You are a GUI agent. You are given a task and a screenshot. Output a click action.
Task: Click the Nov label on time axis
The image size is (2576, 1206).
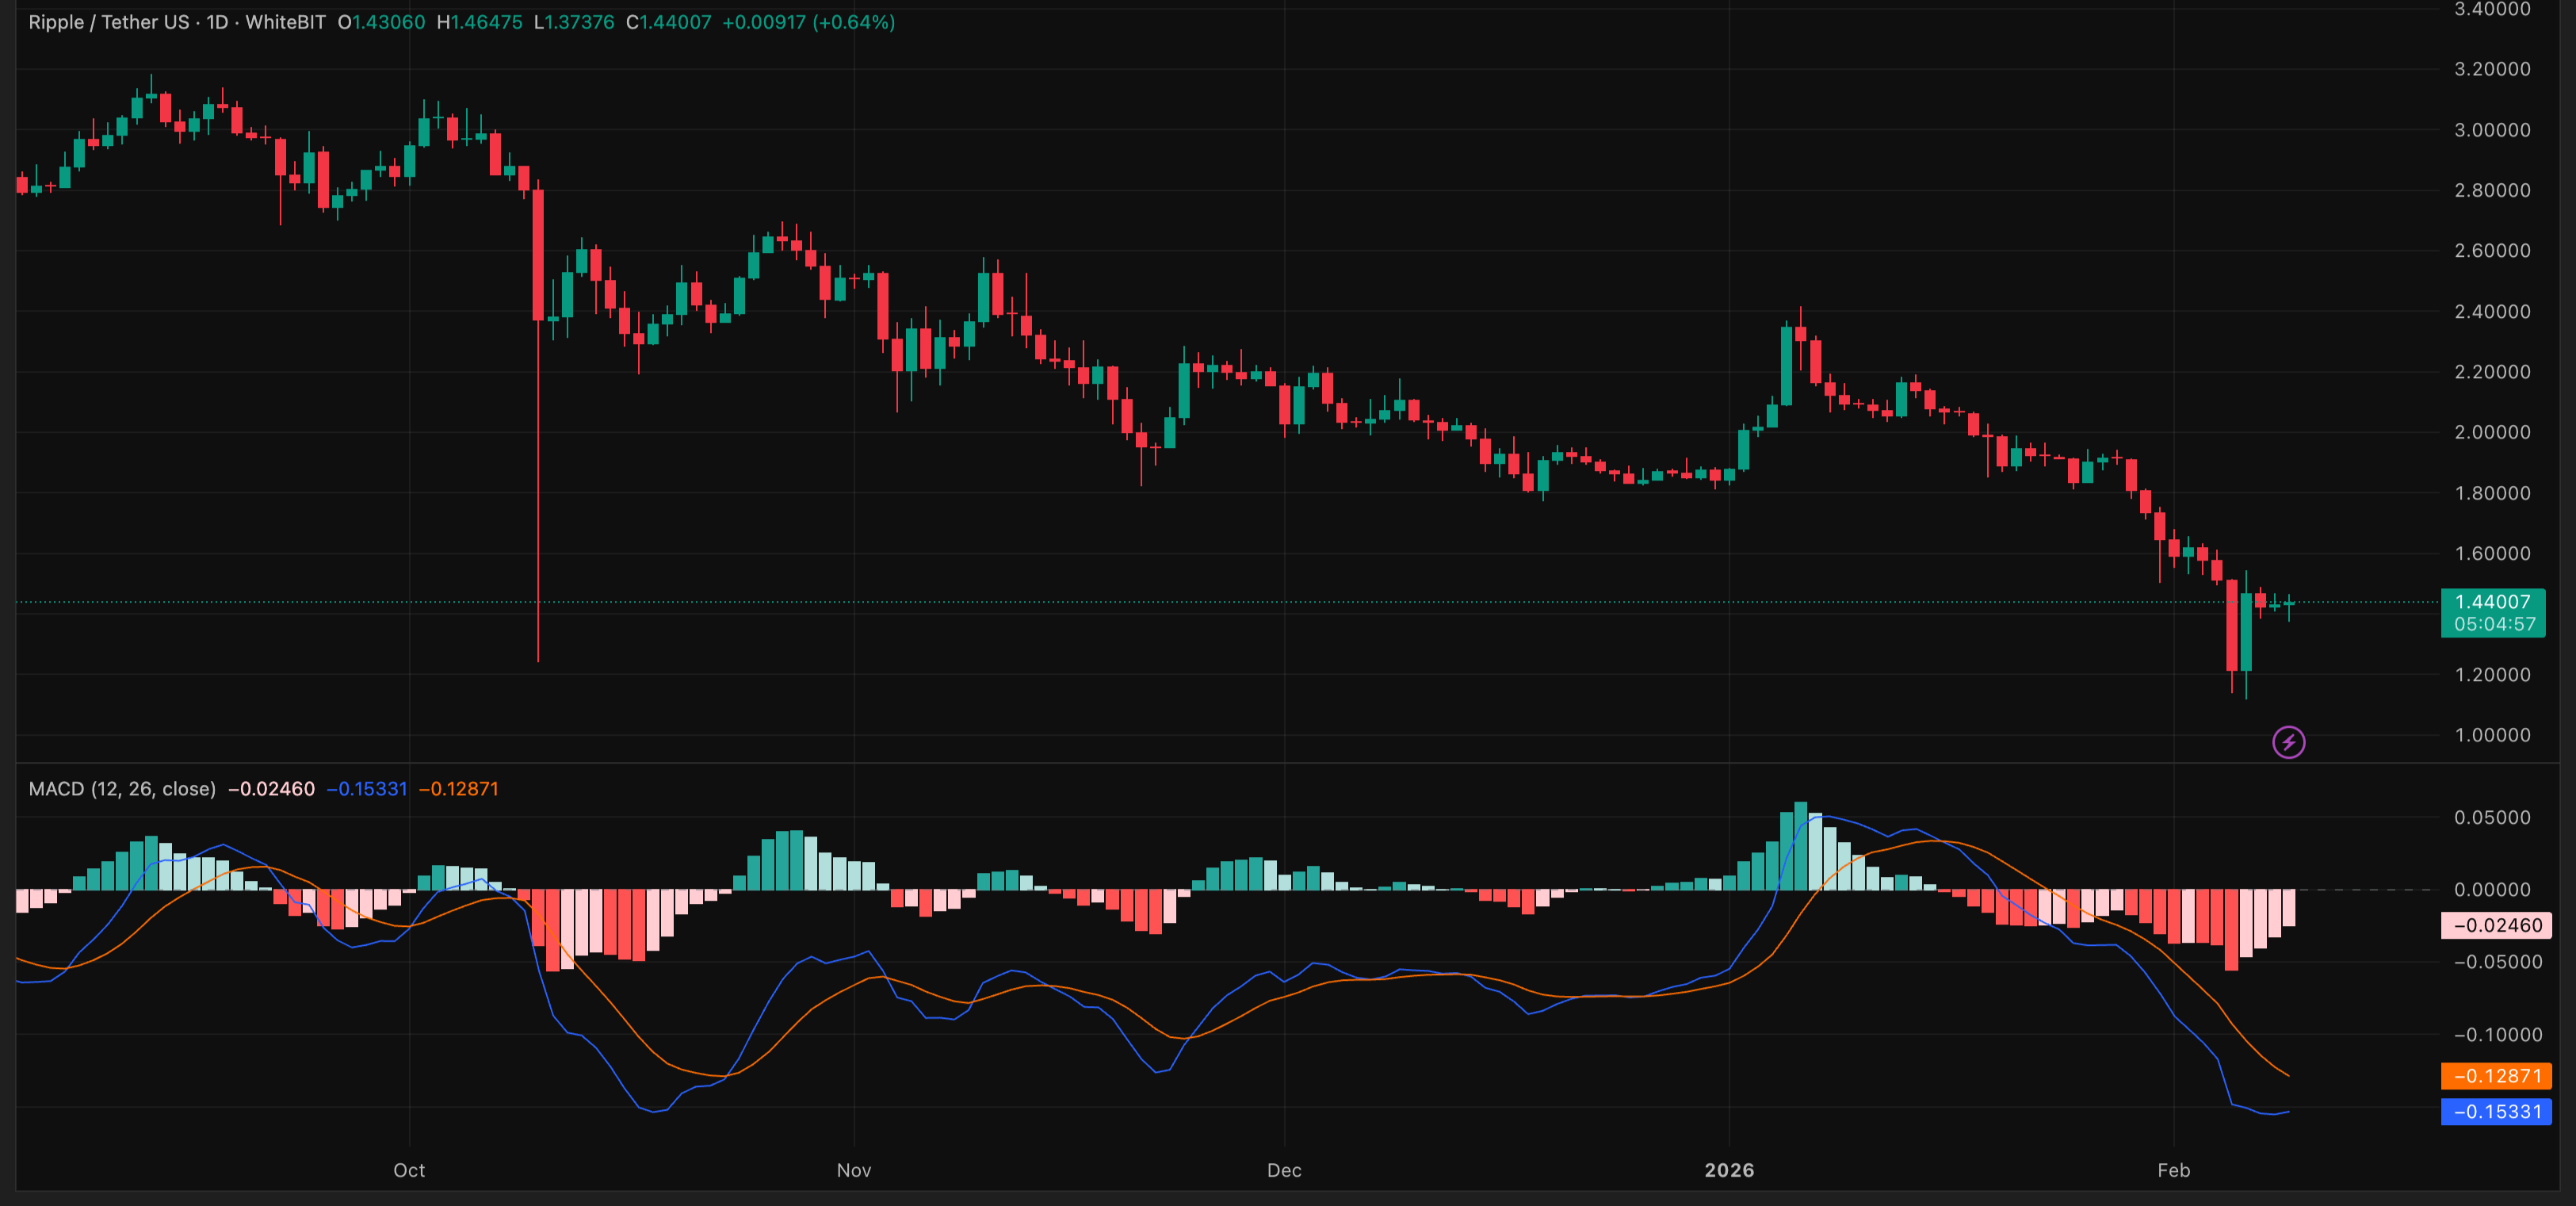(x=854, y=1170)
